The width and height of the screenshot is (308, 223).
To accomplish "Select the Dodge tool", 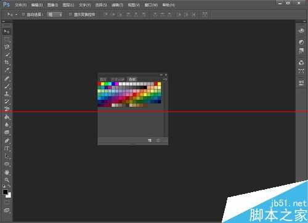I will coord(7,132).
